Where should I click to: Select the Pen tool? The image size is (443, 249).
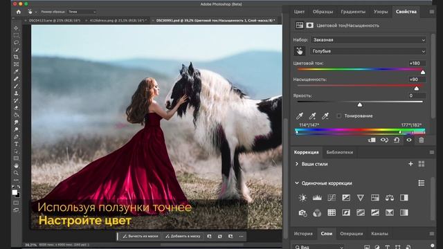(16, 137)
